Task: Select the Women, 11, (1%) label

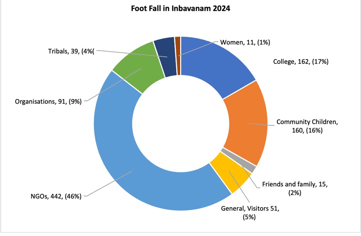Action: coord(245,42)
